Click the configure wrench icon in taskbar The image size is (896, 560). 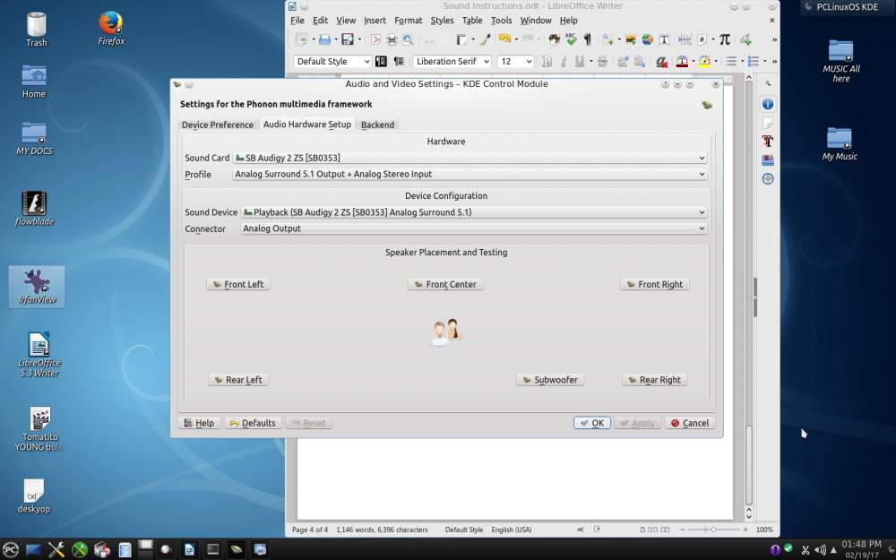[56, 550]
